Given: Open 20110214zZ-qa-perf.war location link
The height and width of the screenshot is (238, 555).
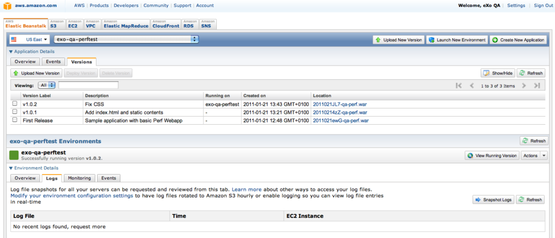Looking at the screenshot, I should point(340,112).
